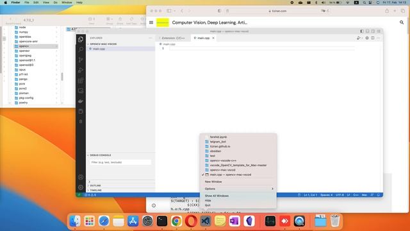Expand the opencv folder row in Finder
This screenshot has width=410, height=231.
pyautogui.click(x=36, y=46)
